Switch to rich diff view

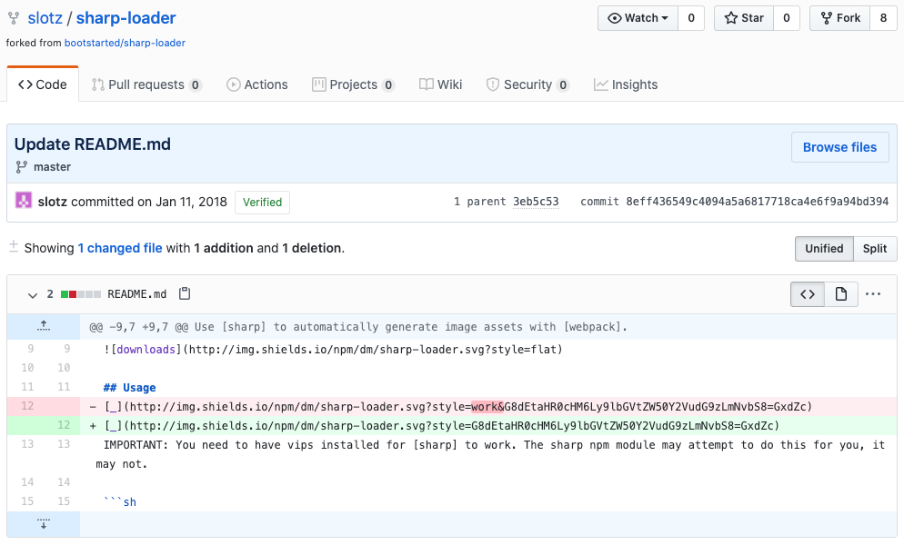[x=840, y=293]
